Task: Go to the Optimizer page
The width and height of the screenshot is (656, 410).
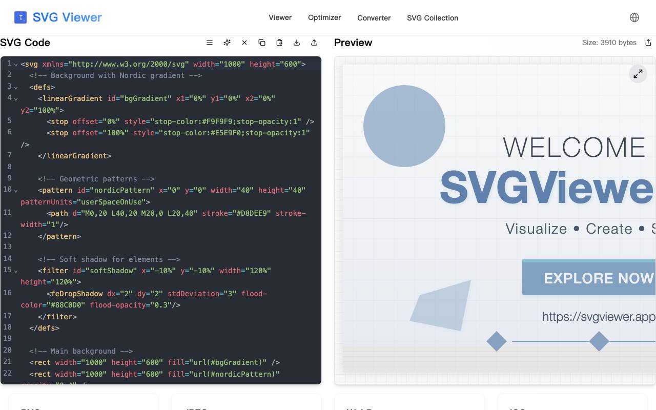Action: click(324, 17)
